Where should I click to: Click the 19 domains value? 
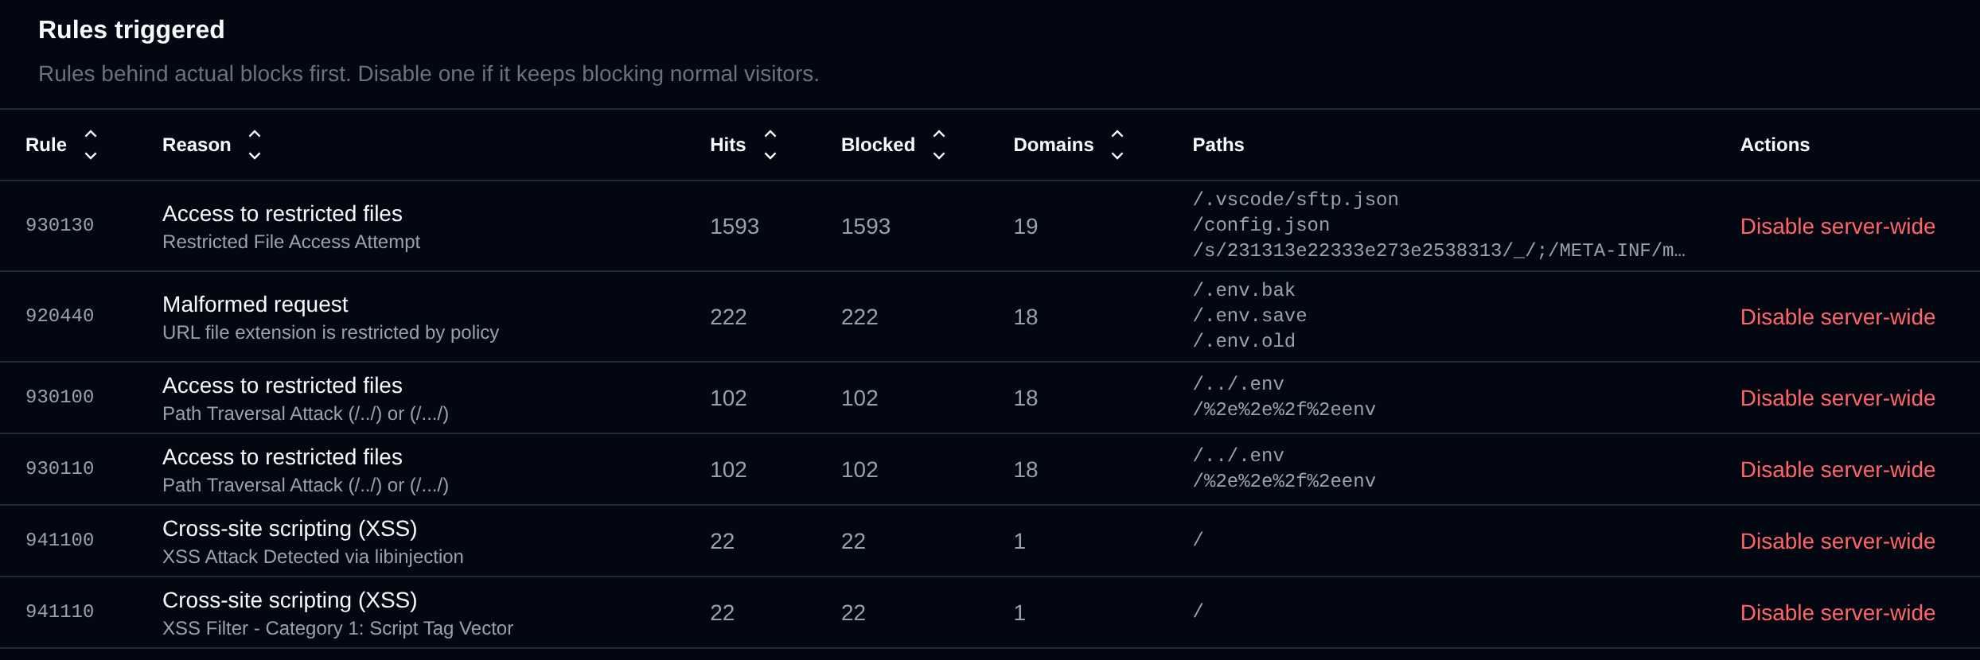(x=1026, y=227)
